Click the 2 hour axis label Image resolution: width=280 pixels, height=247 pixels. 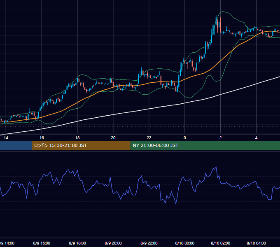[x=221, y=138]
